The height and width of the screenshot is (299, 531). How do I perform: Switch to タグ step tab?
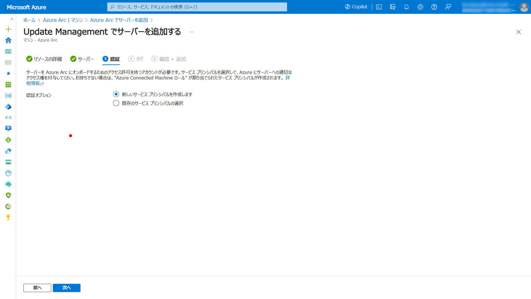pyautogui.click(x=136, y=59)
